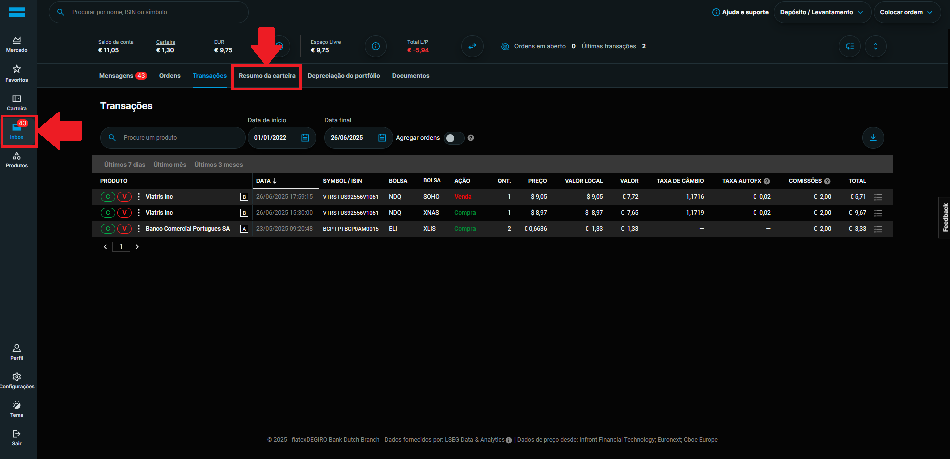This screenshot has height=459, width=950.
Task: Click Banco Comercial Portugues SA name
Action: pos(188,229)
